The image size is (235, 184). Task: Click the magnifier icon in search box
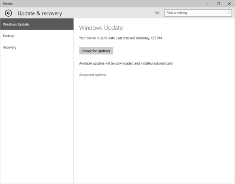point(229,13)
